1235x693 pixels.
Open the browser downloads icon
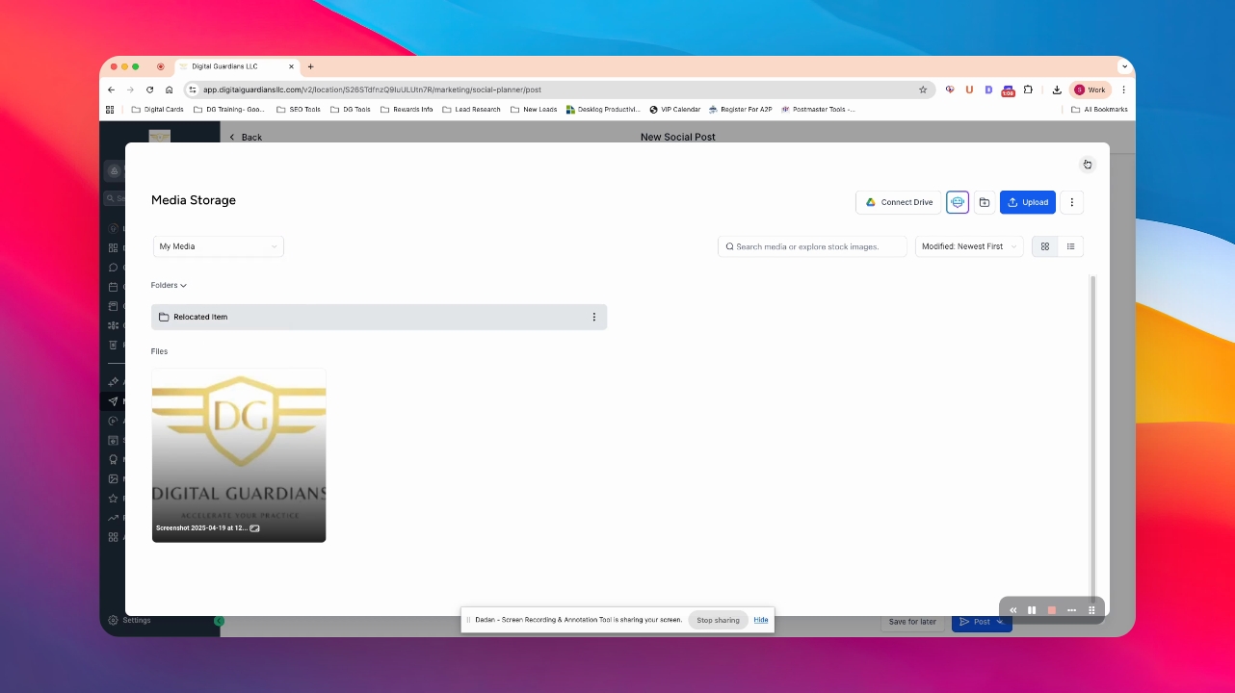(1057, 90)
